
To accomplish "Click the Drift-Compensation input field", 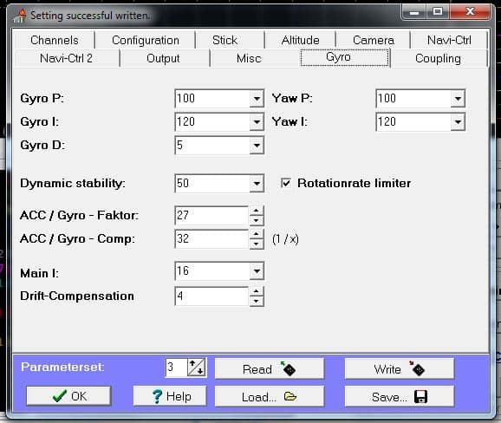I will click(211, 296).
